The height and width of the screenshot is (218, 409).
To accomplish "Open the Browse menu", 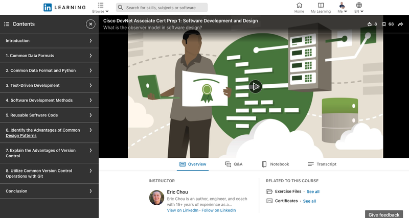I will (100, 8).
